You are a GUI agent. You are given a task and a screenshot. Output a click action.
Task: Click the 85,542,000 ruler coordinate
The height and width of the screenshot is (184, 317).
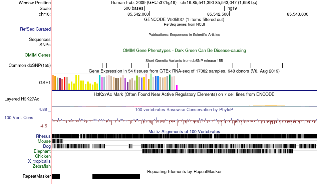pyautogui.click(x=138, y=14)
